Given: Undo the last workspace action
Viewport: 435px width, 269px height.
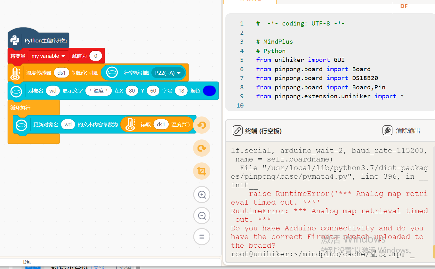Looking at the screenshot, I should pos(202,125).
